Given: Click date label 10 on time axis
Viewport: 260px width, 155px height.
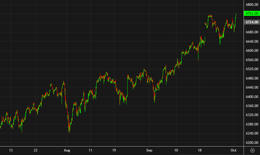Looking at the screenshot, I should (x=176, y=150).
